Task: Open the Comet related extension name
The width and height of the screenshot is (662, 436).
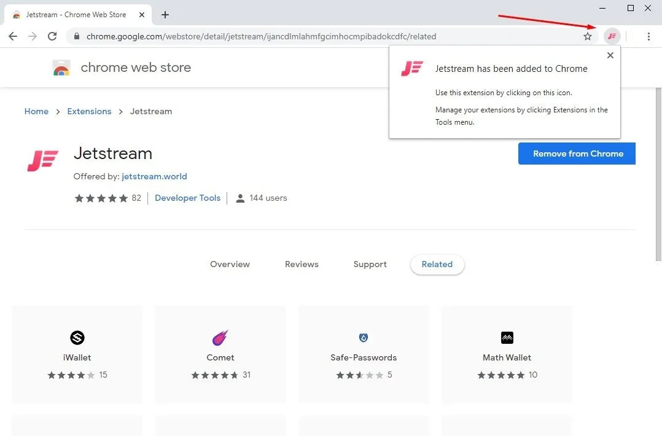Action: 220,357
